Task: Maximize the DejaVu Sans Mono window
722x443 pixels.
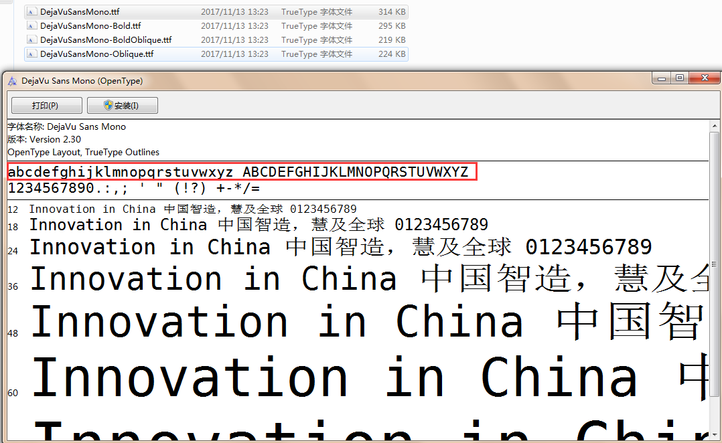Action: point(680,78)
